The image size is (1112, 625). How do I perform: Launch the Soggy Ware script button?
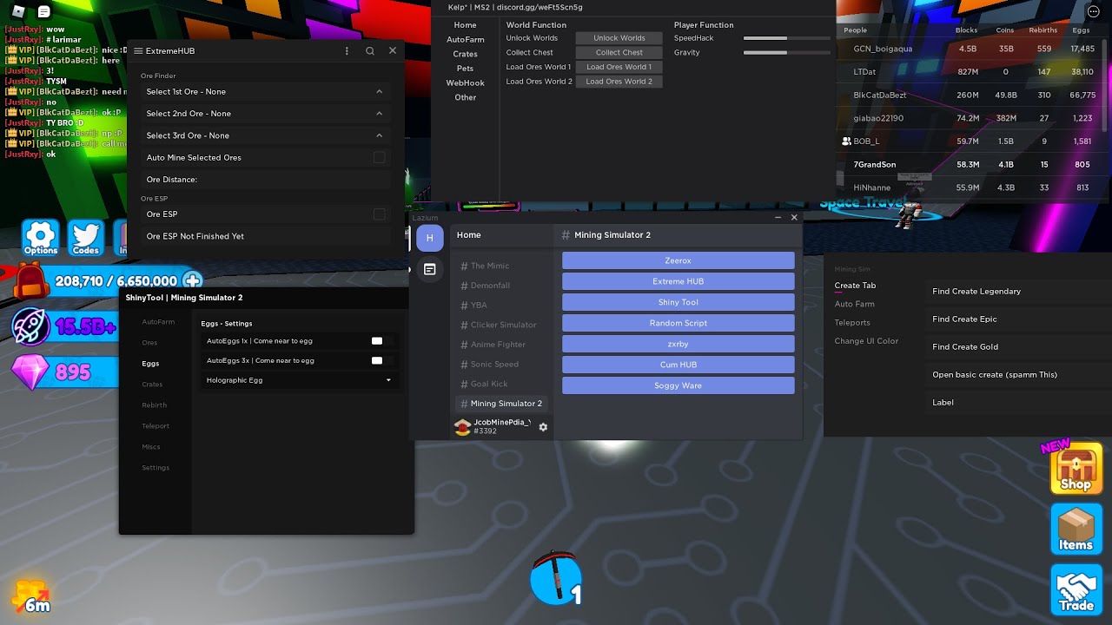678,385
